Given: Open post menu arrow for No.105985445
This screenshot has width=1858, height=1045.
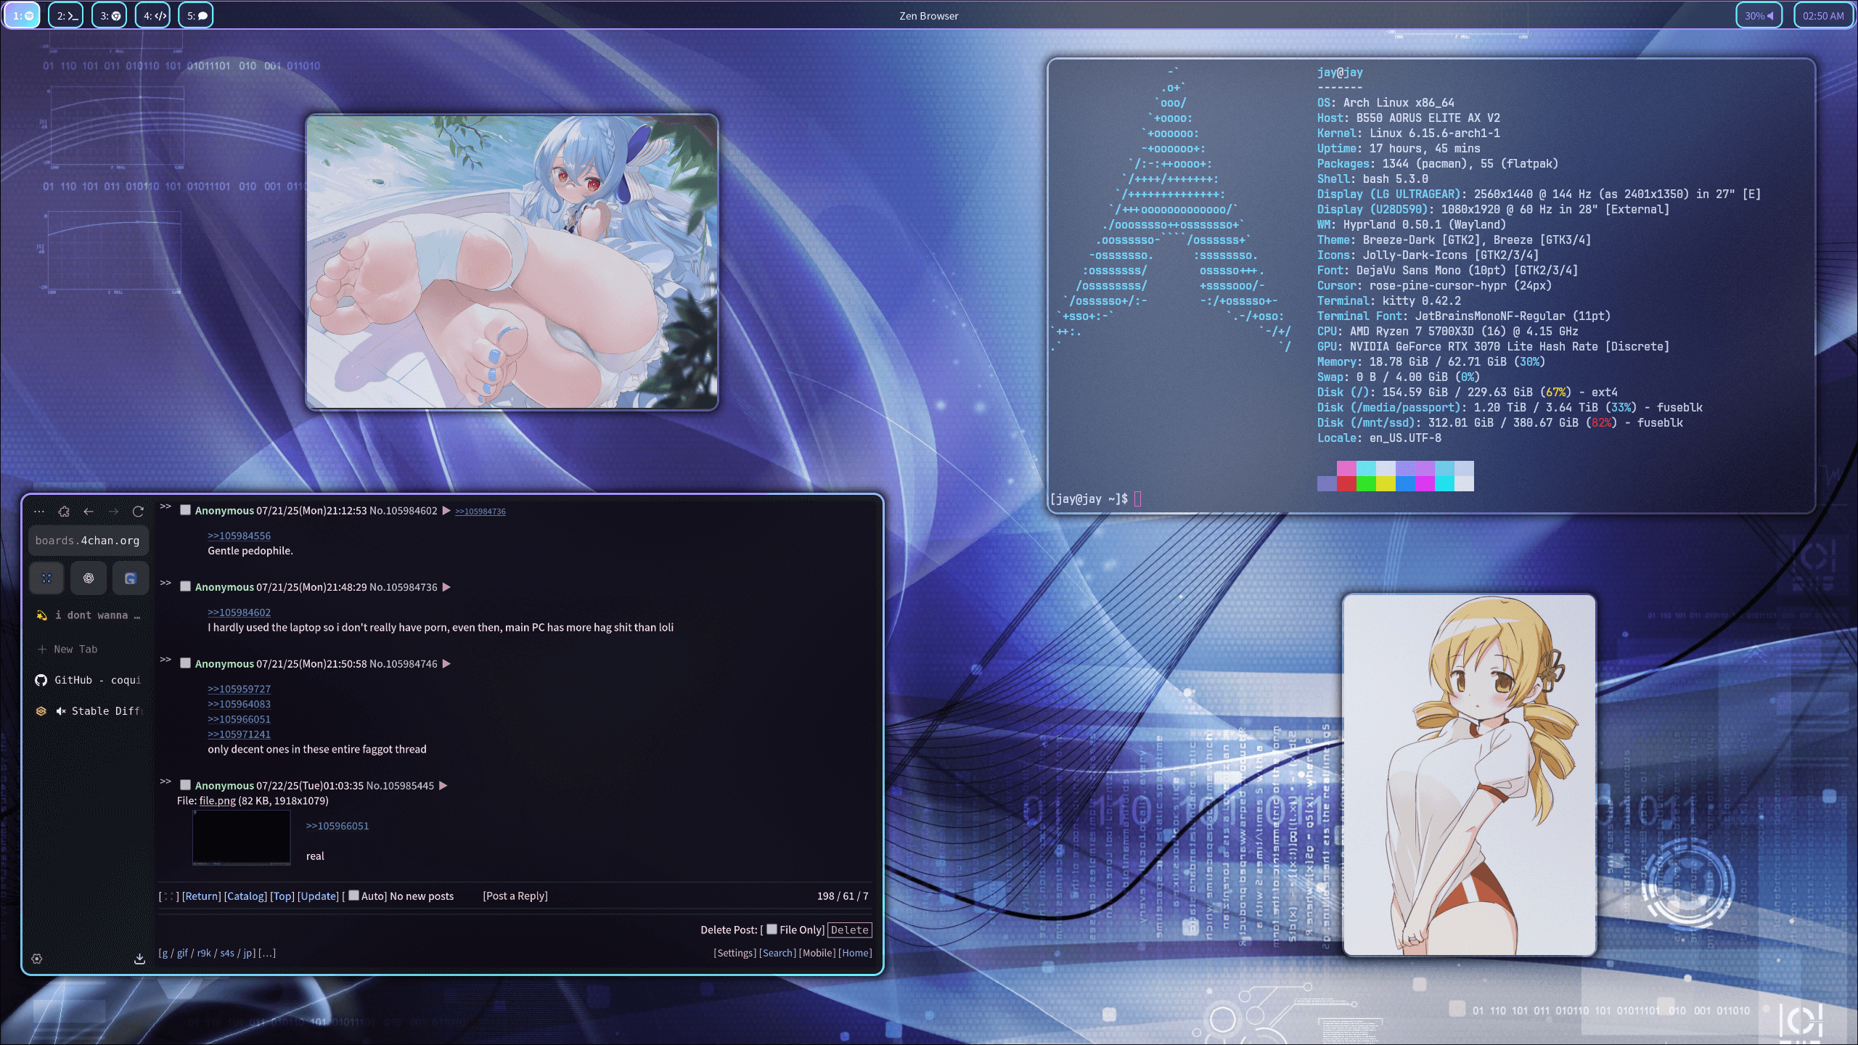Looking at the screenshot, I should click(x=443, y=786).
